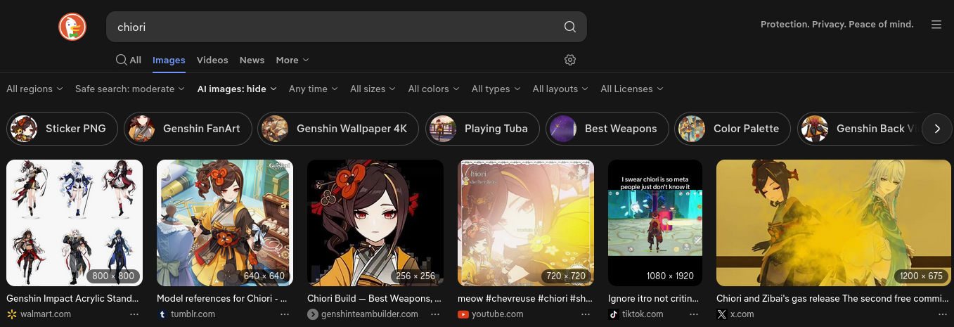Visit the x.com source link
The width and height of the screenshot is (954, 327).
(742, 314)
